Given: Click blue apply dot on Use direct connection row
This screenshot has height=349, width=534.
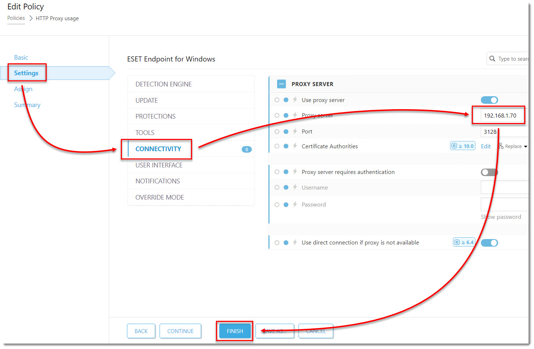Looking at the screenshot, I should 286,243.
